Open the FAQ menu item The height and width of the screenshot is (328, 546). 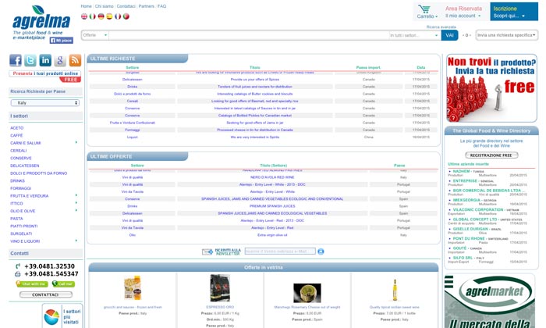(161, 5)
